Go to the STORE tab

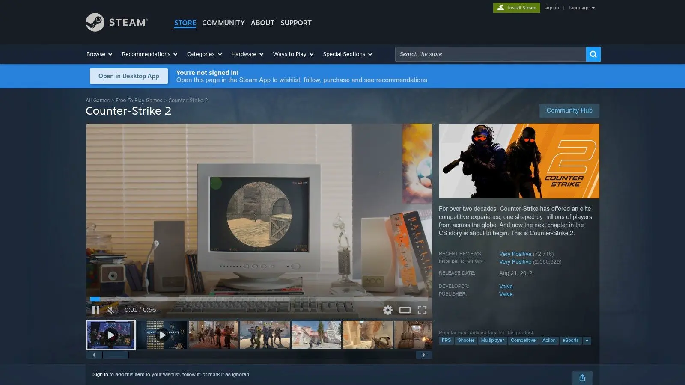(x=185, y=23)
